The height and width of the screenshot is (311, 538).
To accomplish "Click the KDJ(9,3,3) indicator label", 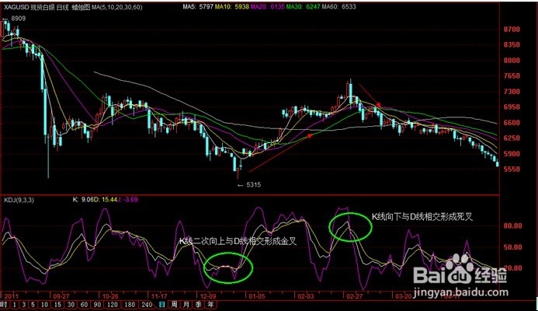I will point(19,200).
